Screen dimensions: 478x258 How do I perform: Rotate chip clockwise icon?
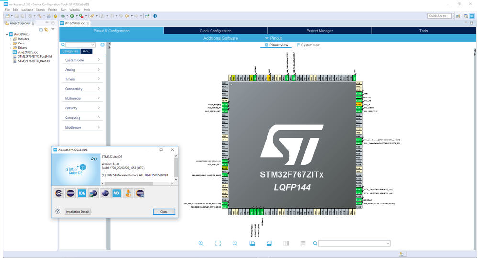[x=252, y=243]
